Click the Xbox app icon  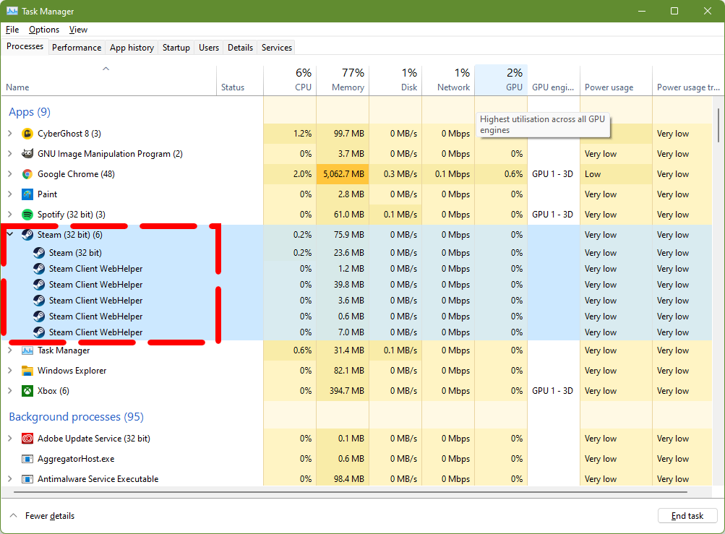tap(27, 391)
